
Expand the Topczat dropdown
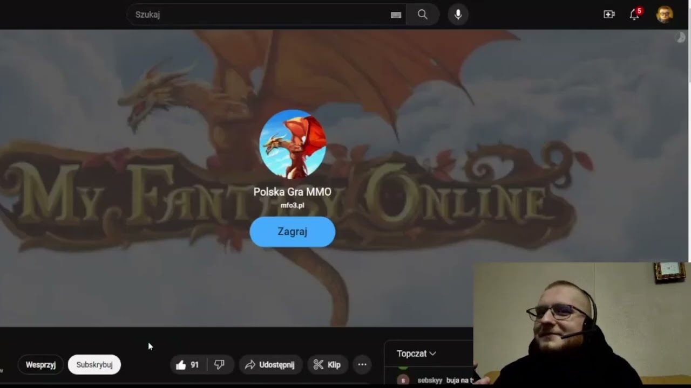coord(416,354)
